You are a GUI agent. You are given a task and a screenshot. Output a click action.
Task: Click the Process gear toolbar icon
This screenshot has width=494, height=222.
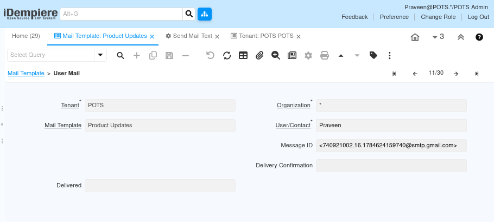[308, 56]
